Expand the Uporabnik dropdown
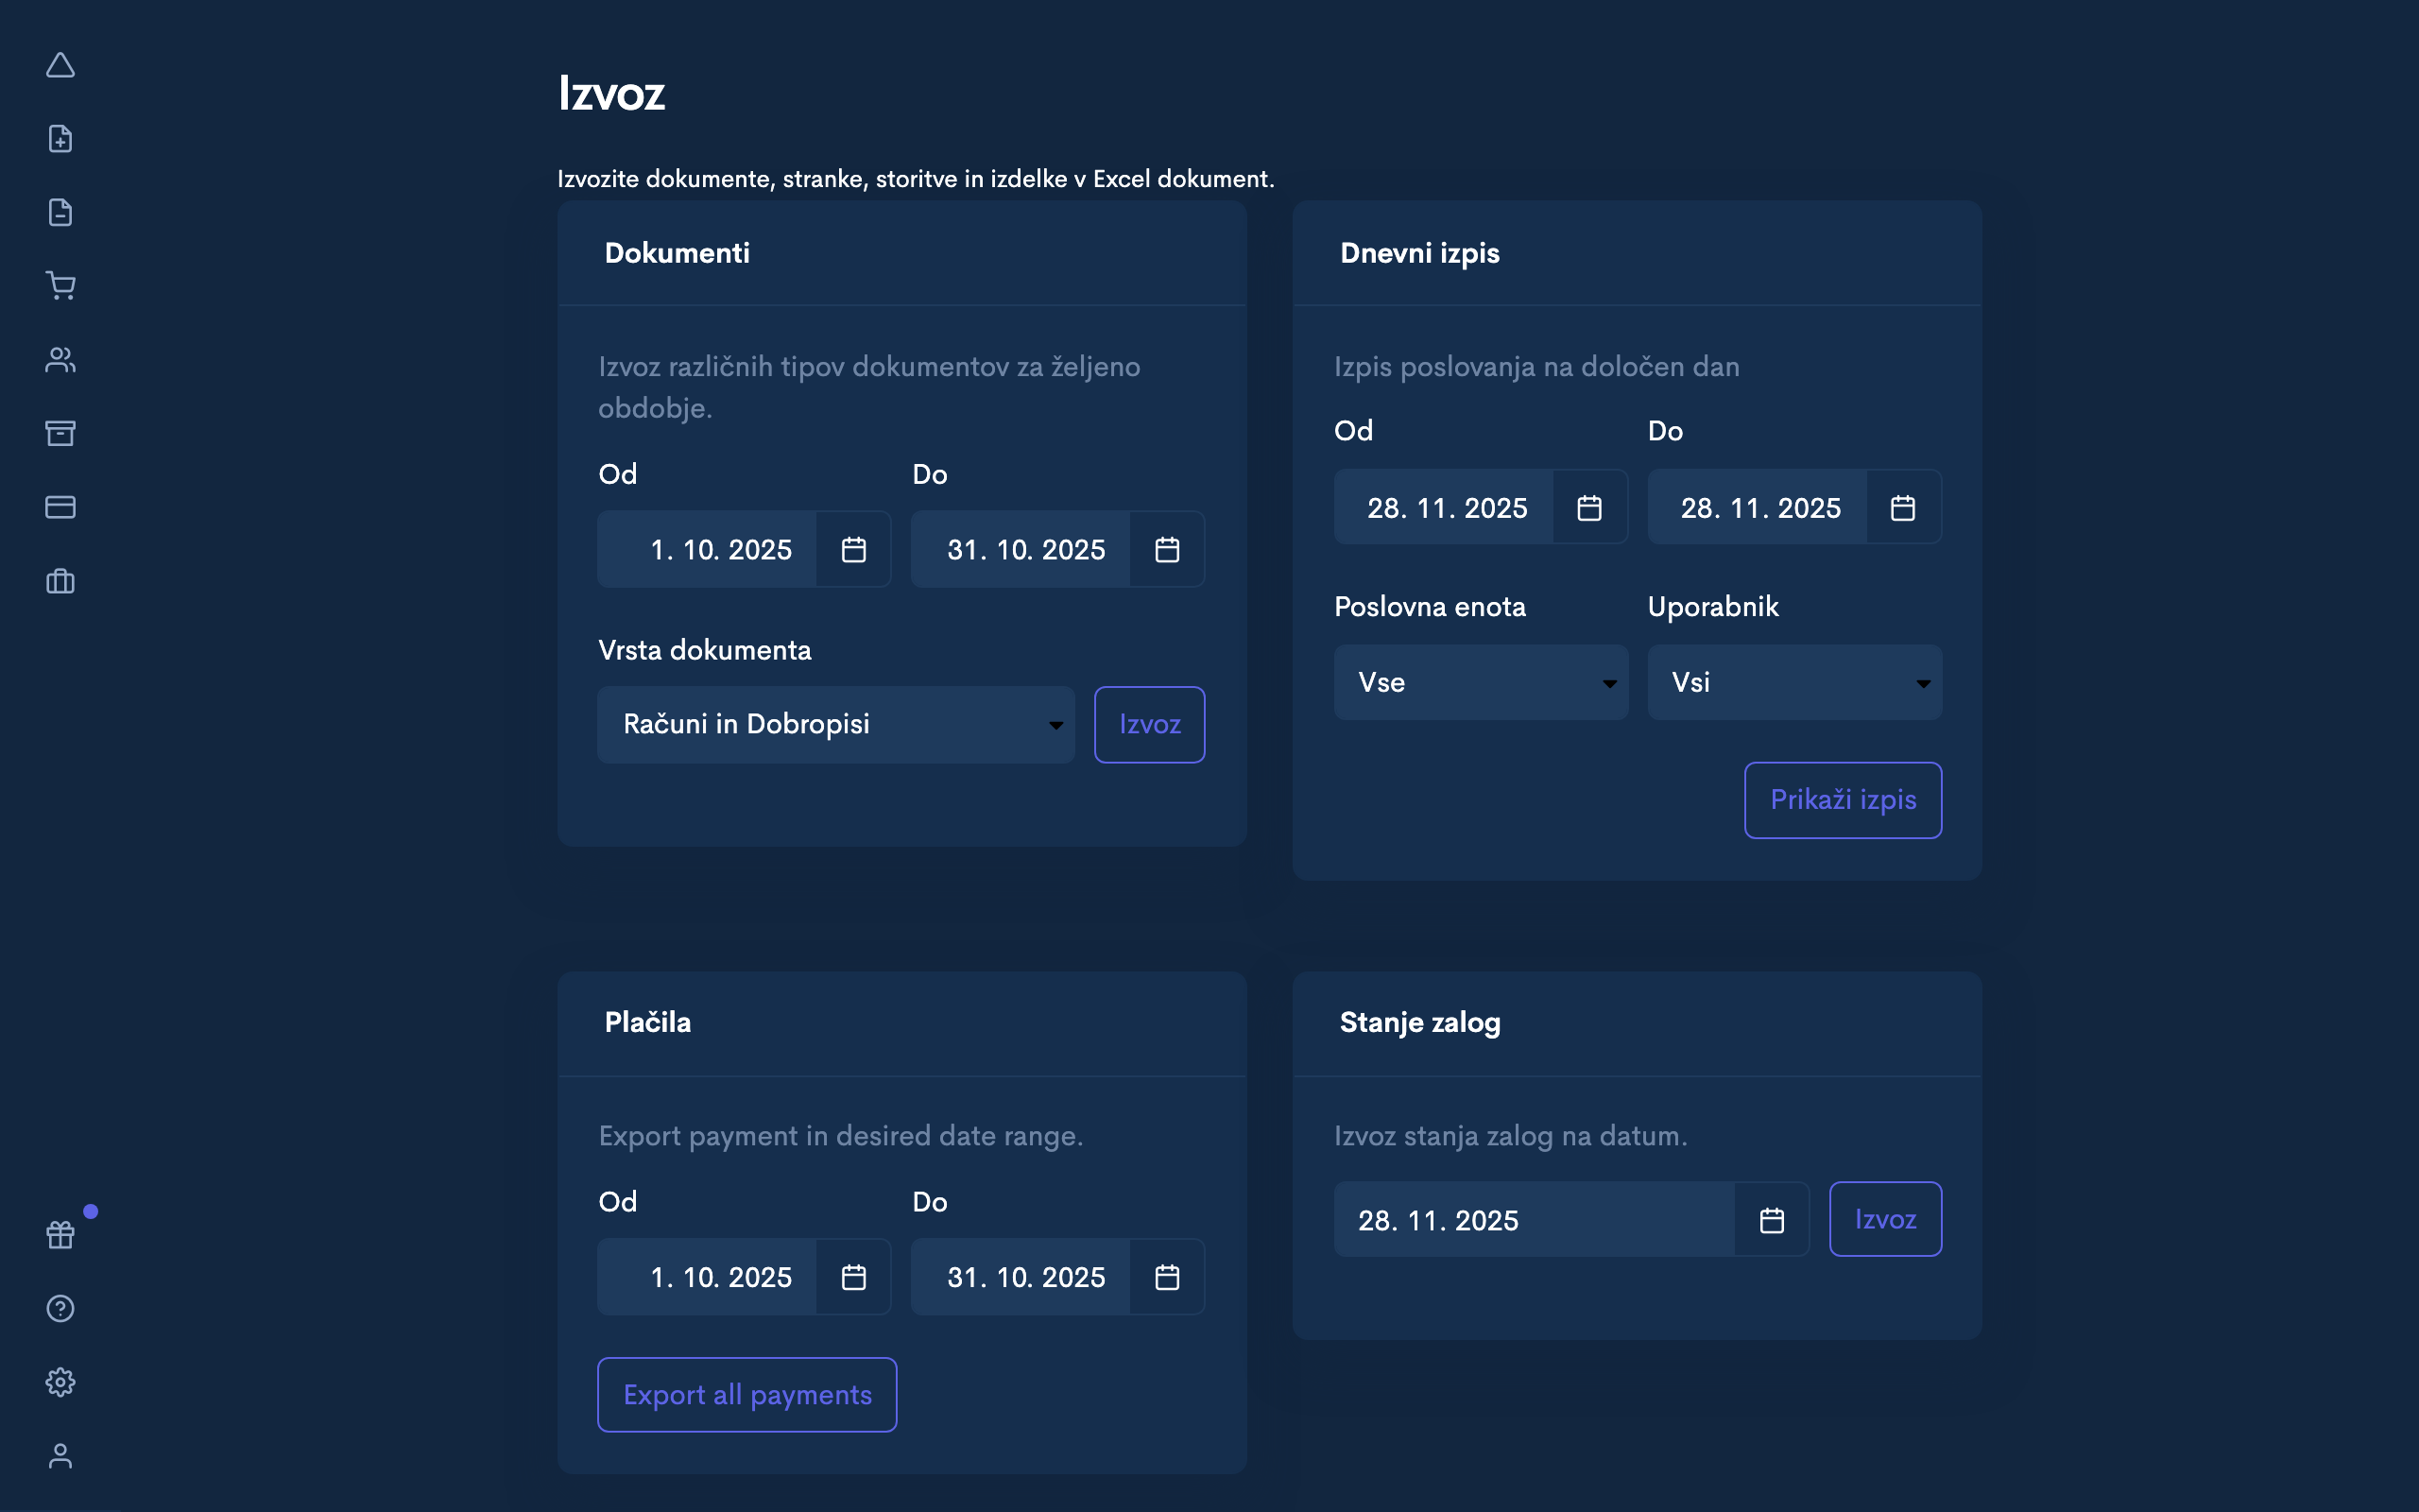The image size is (2419, 1512). click(x=1794, y=682)
